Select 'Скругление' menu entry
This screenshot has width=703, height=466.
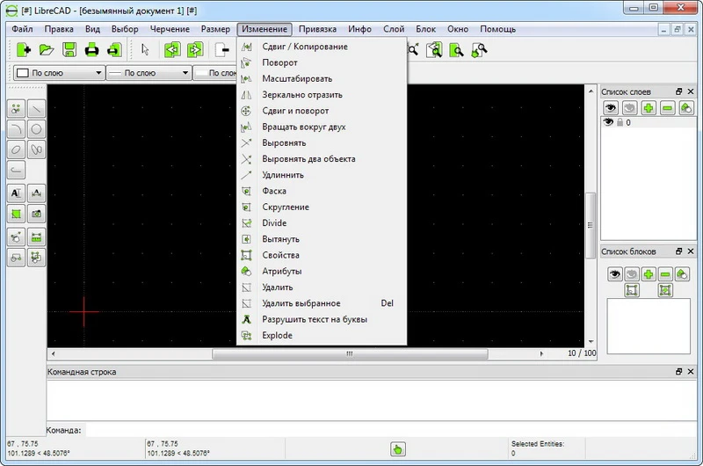tap(285, 208)
